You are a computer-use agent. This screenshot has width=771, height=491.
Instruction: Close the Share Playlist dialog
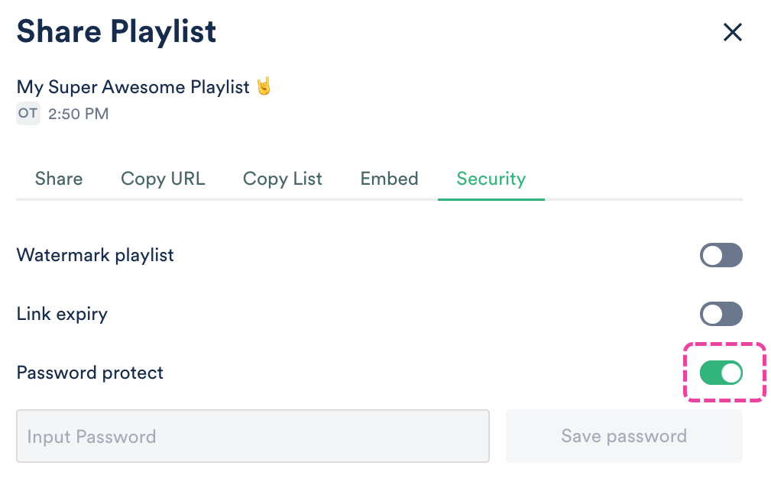tap(732, 32)
